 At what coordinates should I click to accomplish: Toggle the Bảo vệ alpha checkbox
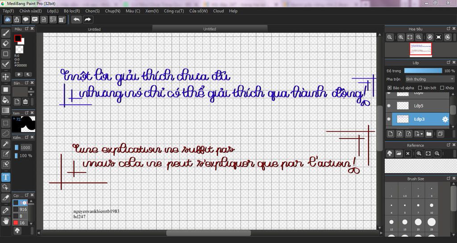389,87
